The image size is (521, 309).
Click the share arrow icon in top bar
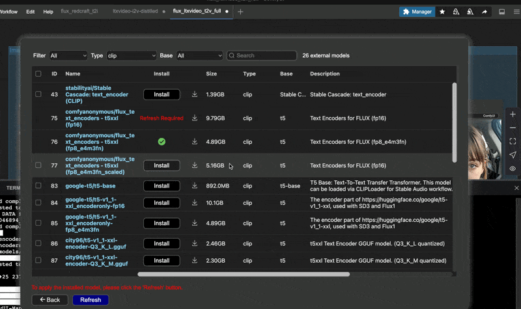coord(484,12)
